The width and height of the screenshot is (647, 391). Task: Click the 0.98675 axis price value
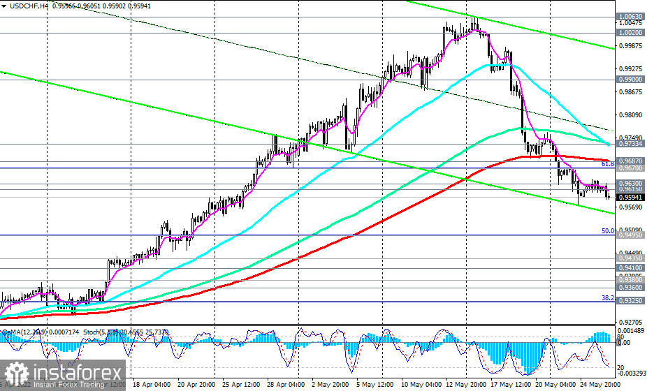pos(630,91)
